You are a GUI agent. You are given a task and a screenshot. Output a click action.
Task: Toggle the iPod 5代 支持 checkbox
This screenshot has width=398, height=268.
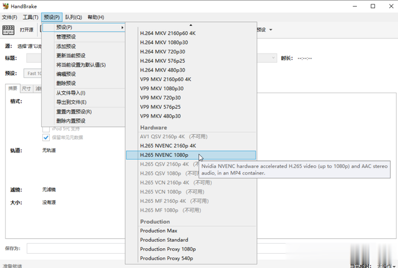click(46, 129)
